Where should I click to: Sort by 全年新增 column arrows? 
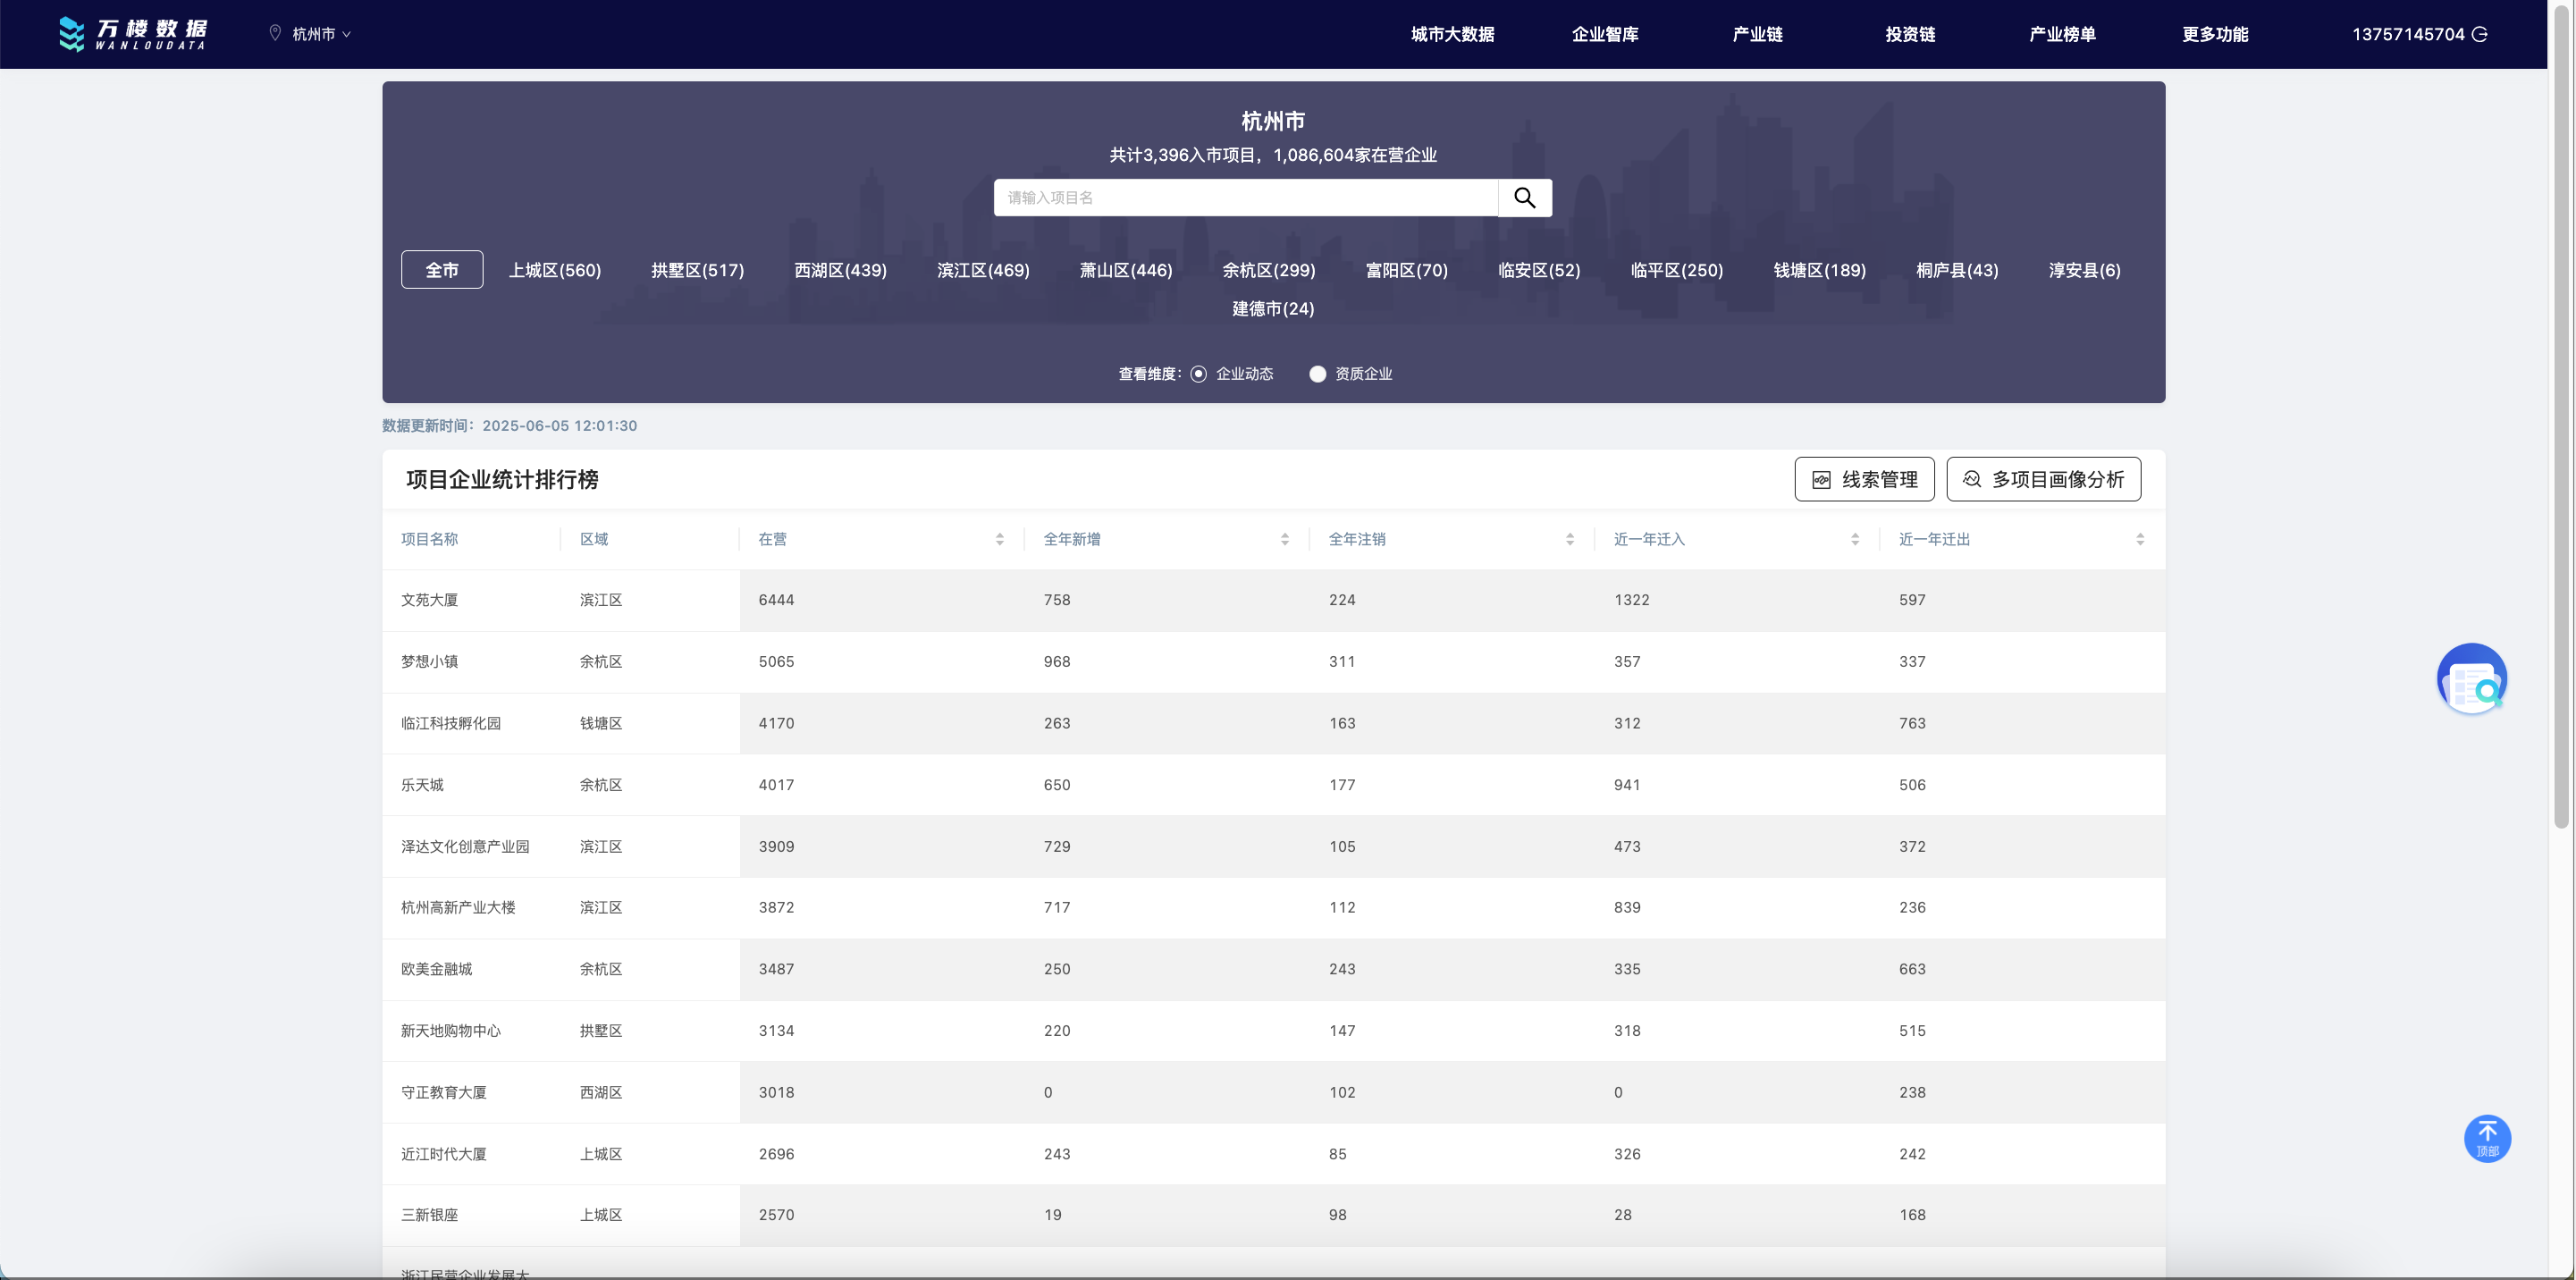pos(1284,539)
